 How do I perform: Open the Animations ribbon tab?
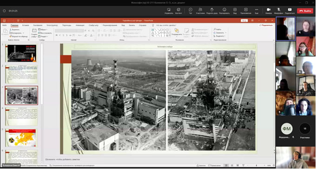point(80,26)
